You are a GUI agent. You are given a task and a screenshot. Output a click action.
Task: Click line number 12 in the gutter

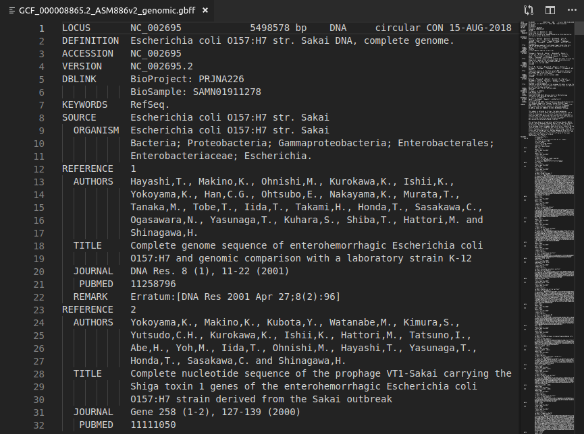(x=39, y=168)
